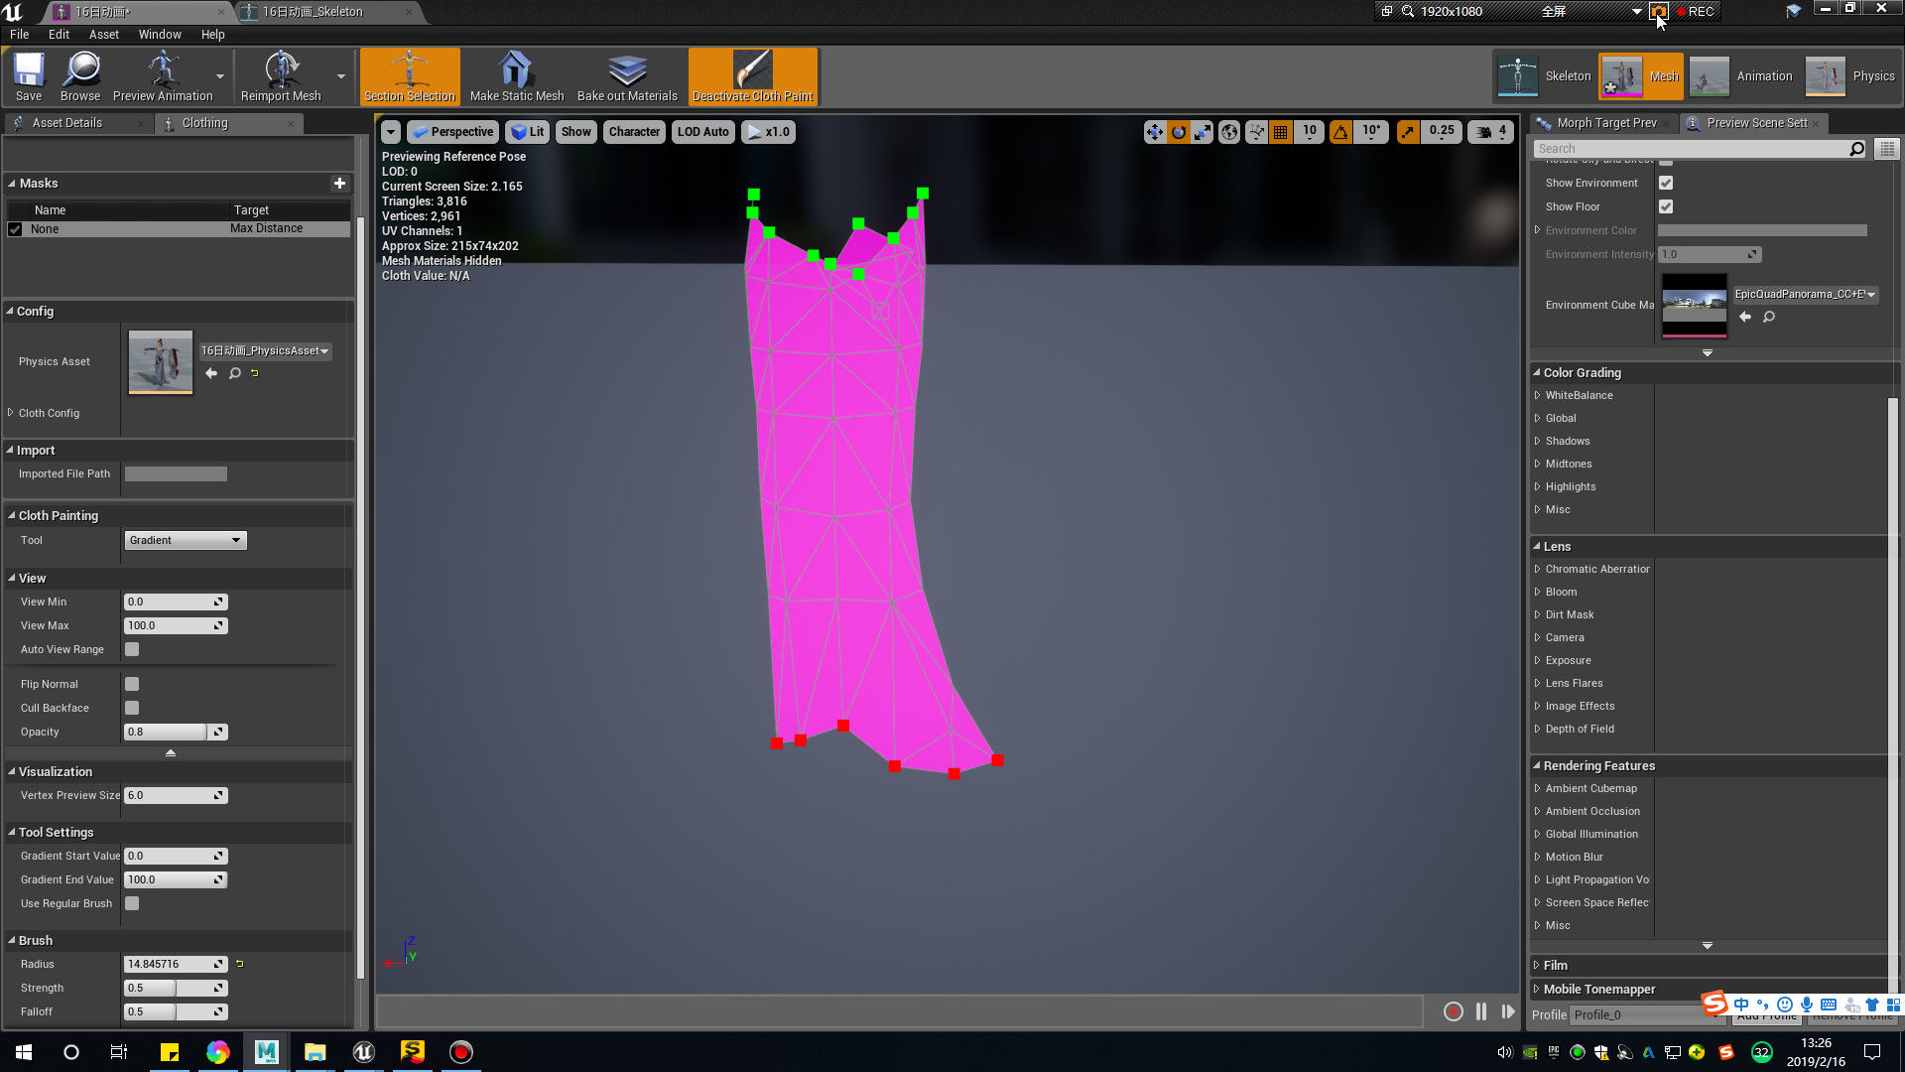Open the Edit menu

(59, 34)
